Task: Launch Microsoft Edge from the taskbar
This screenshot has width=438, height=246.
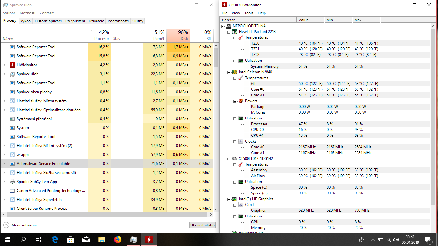Action: coord(55,240)
